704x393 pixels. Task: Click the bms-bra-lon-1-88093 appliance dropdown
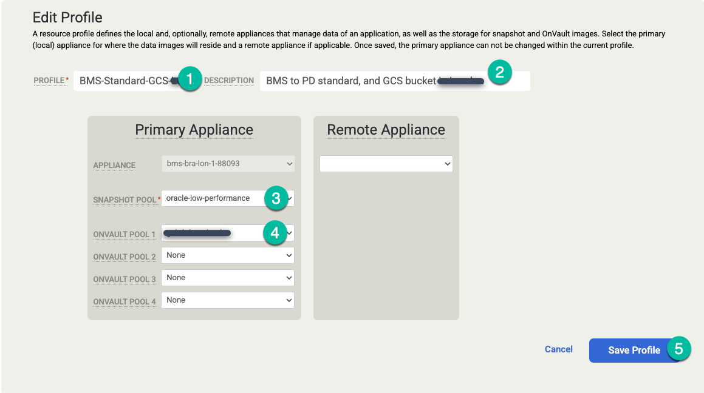pyautogui.click(x=228, y=163)
